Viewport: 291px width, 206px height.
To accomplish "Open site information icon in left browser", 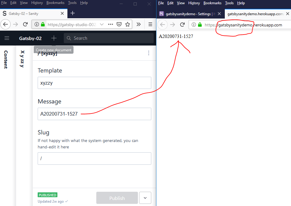I will [37, 24].
